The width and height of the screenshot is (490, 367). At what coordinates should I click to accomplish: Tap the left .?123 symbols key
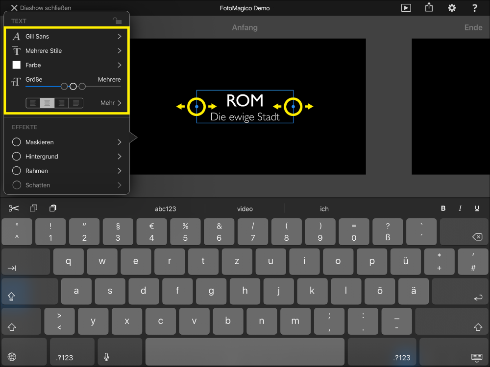(72, 351)
